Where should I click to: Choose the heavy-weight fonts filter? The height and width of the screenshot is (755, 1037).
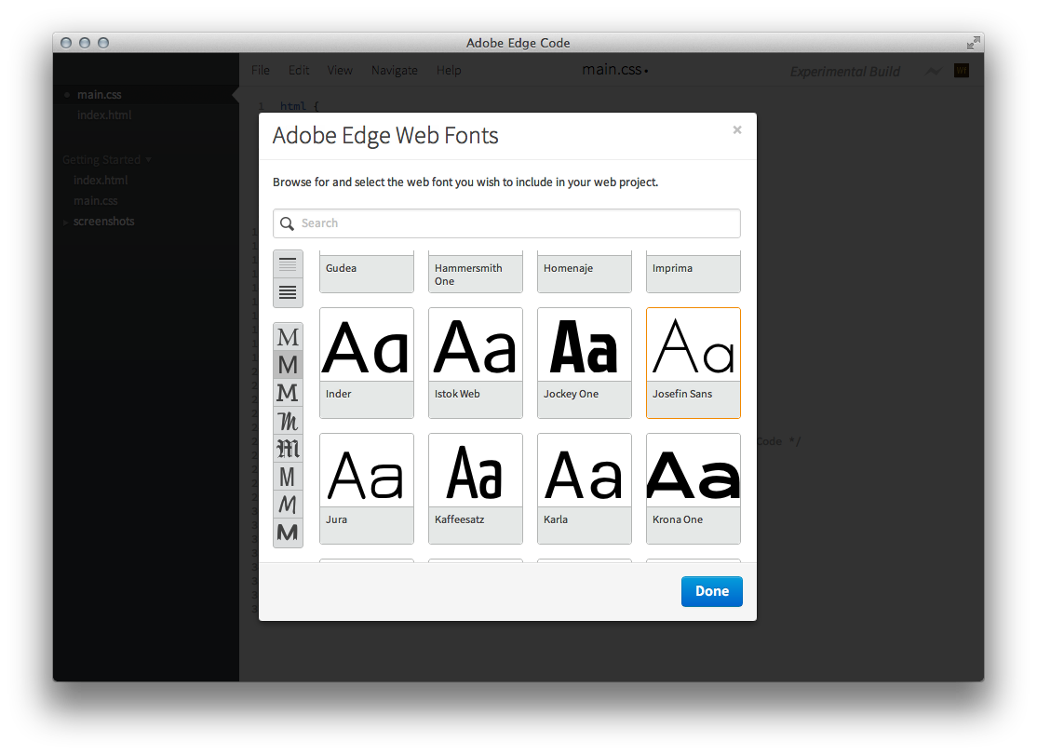pyautogui.click(x=288, y=532)
